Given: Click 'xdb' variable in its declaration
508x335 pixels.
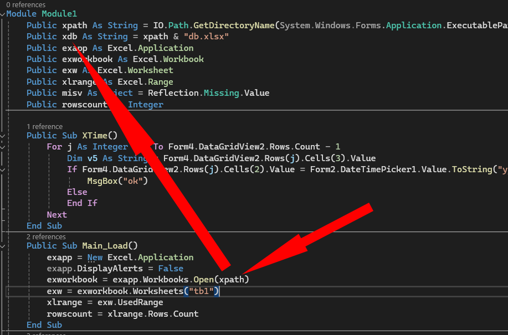Looking at the screenshot, I should click(70, 37).
